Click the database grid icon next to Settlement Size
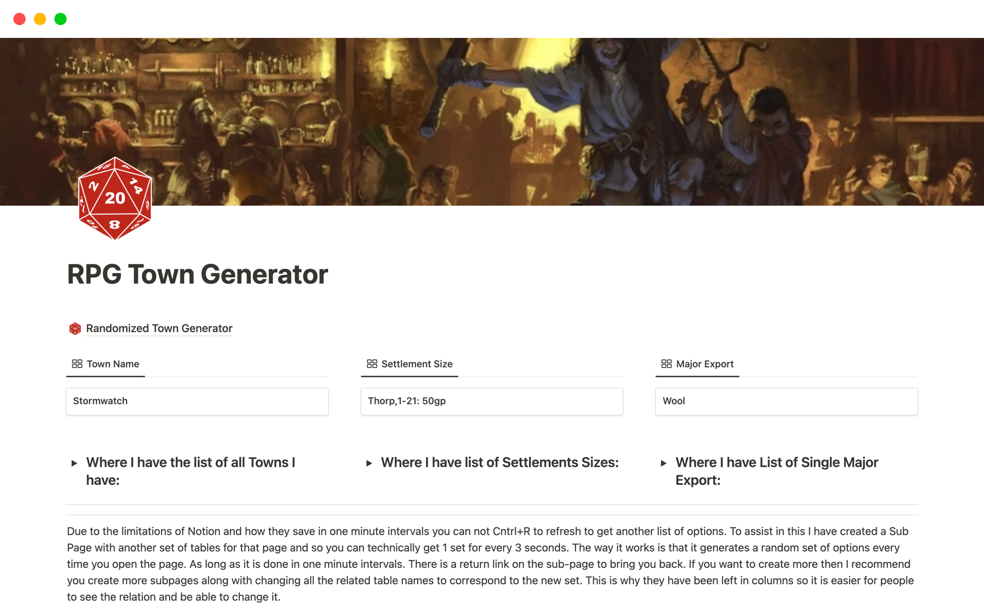Screen dimensions: 984x615 tap(372, 364)
